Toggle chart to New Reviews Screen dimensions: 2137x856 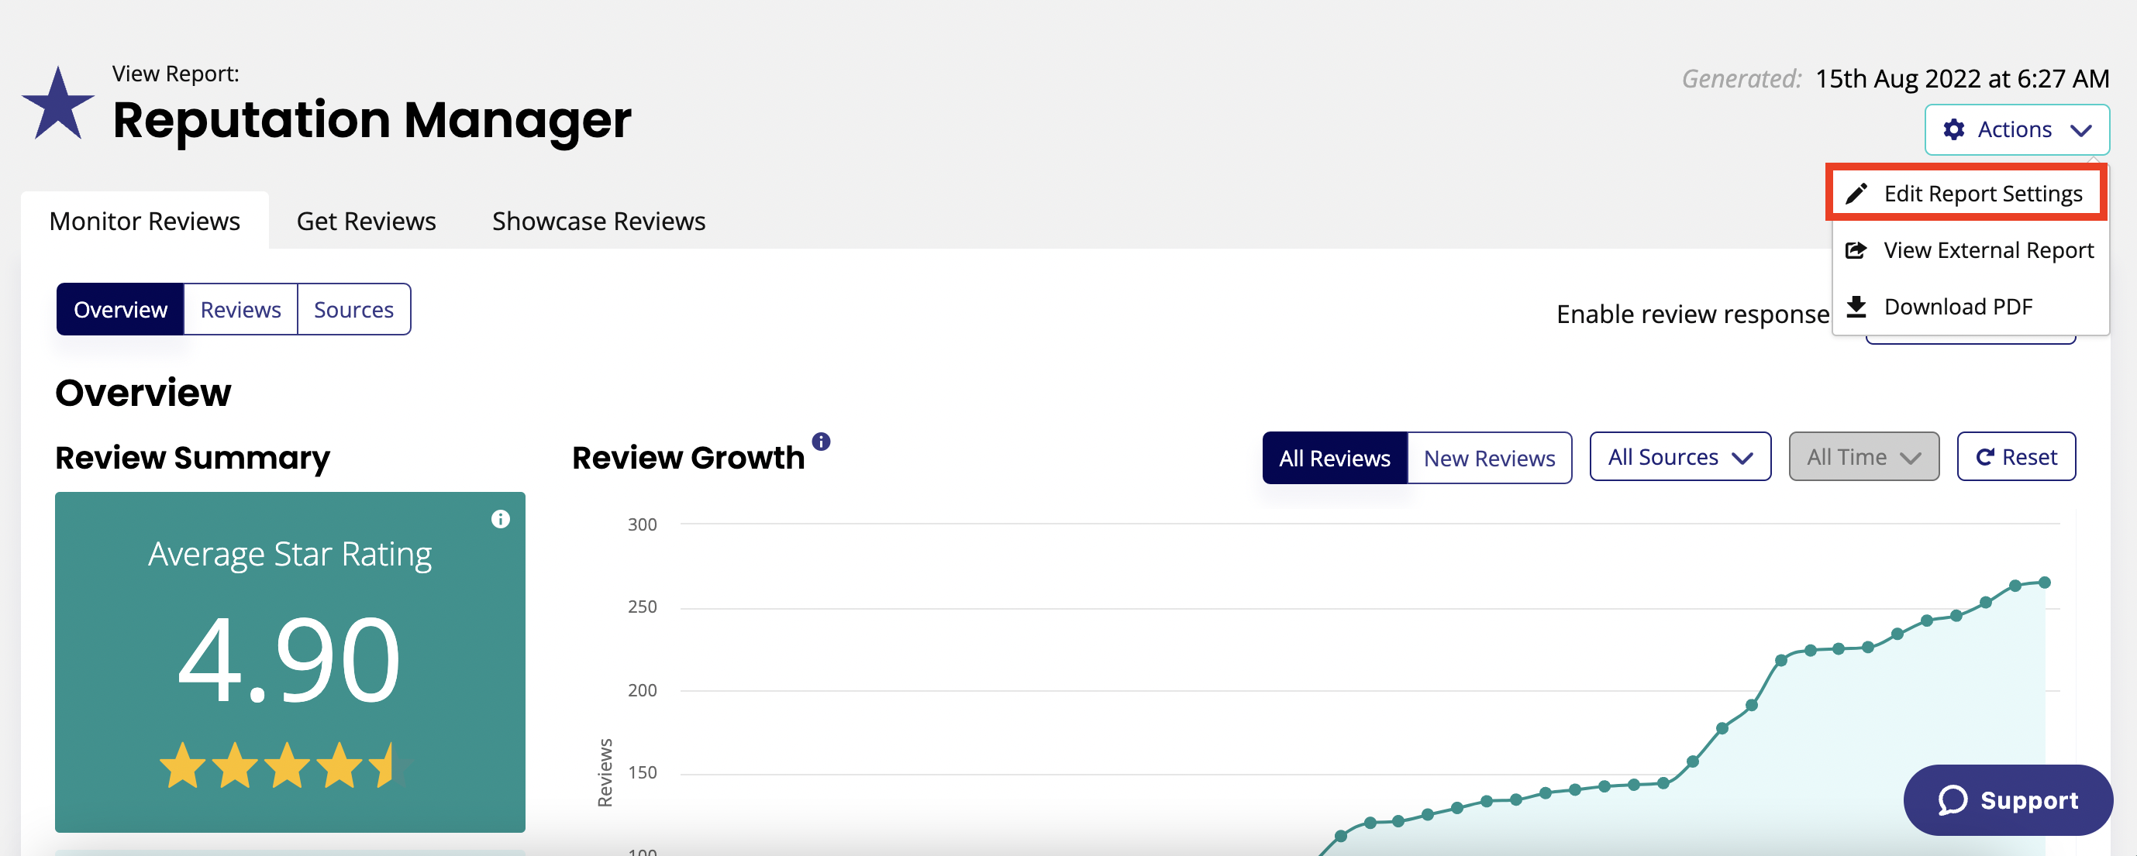tap(1489, 458)
